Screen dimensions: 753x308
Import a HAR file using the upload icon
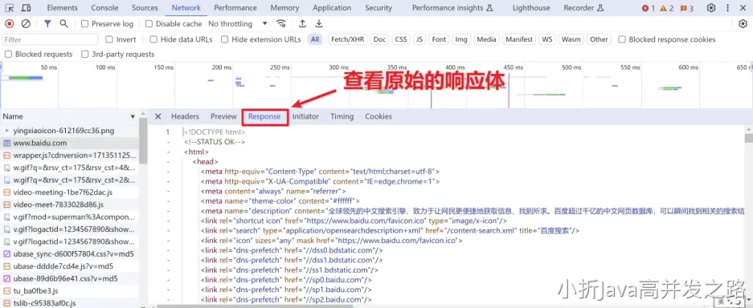[x=302, y=24]
